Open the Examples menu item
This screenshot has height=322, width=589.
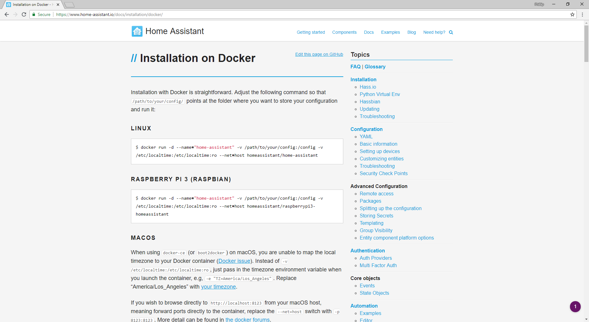coord(391,32)
